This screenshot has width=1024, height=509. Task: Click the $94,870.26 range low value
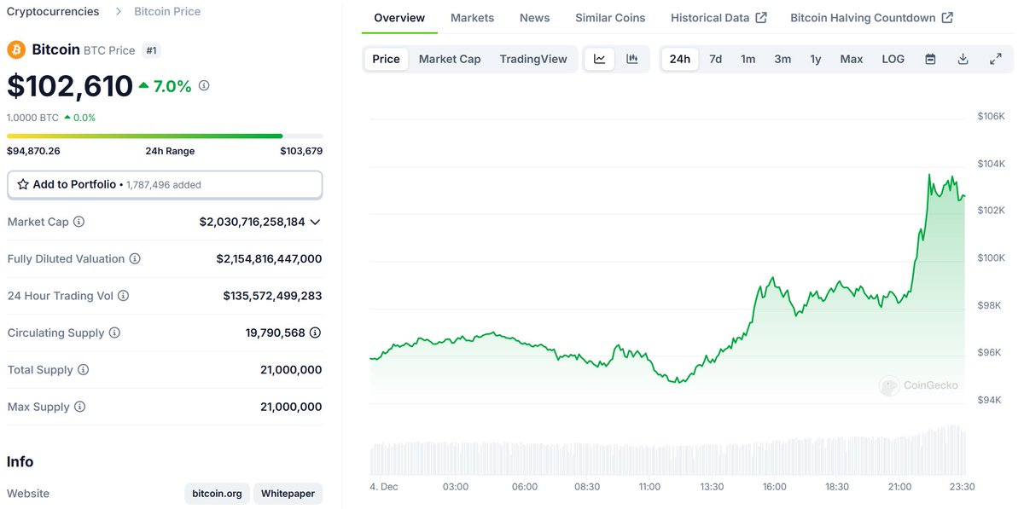point(33,151)
